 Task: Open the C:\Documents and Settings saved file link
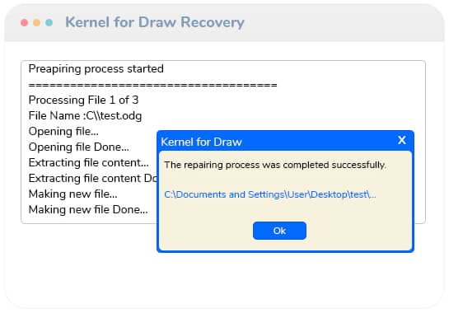tap(270, 194)
